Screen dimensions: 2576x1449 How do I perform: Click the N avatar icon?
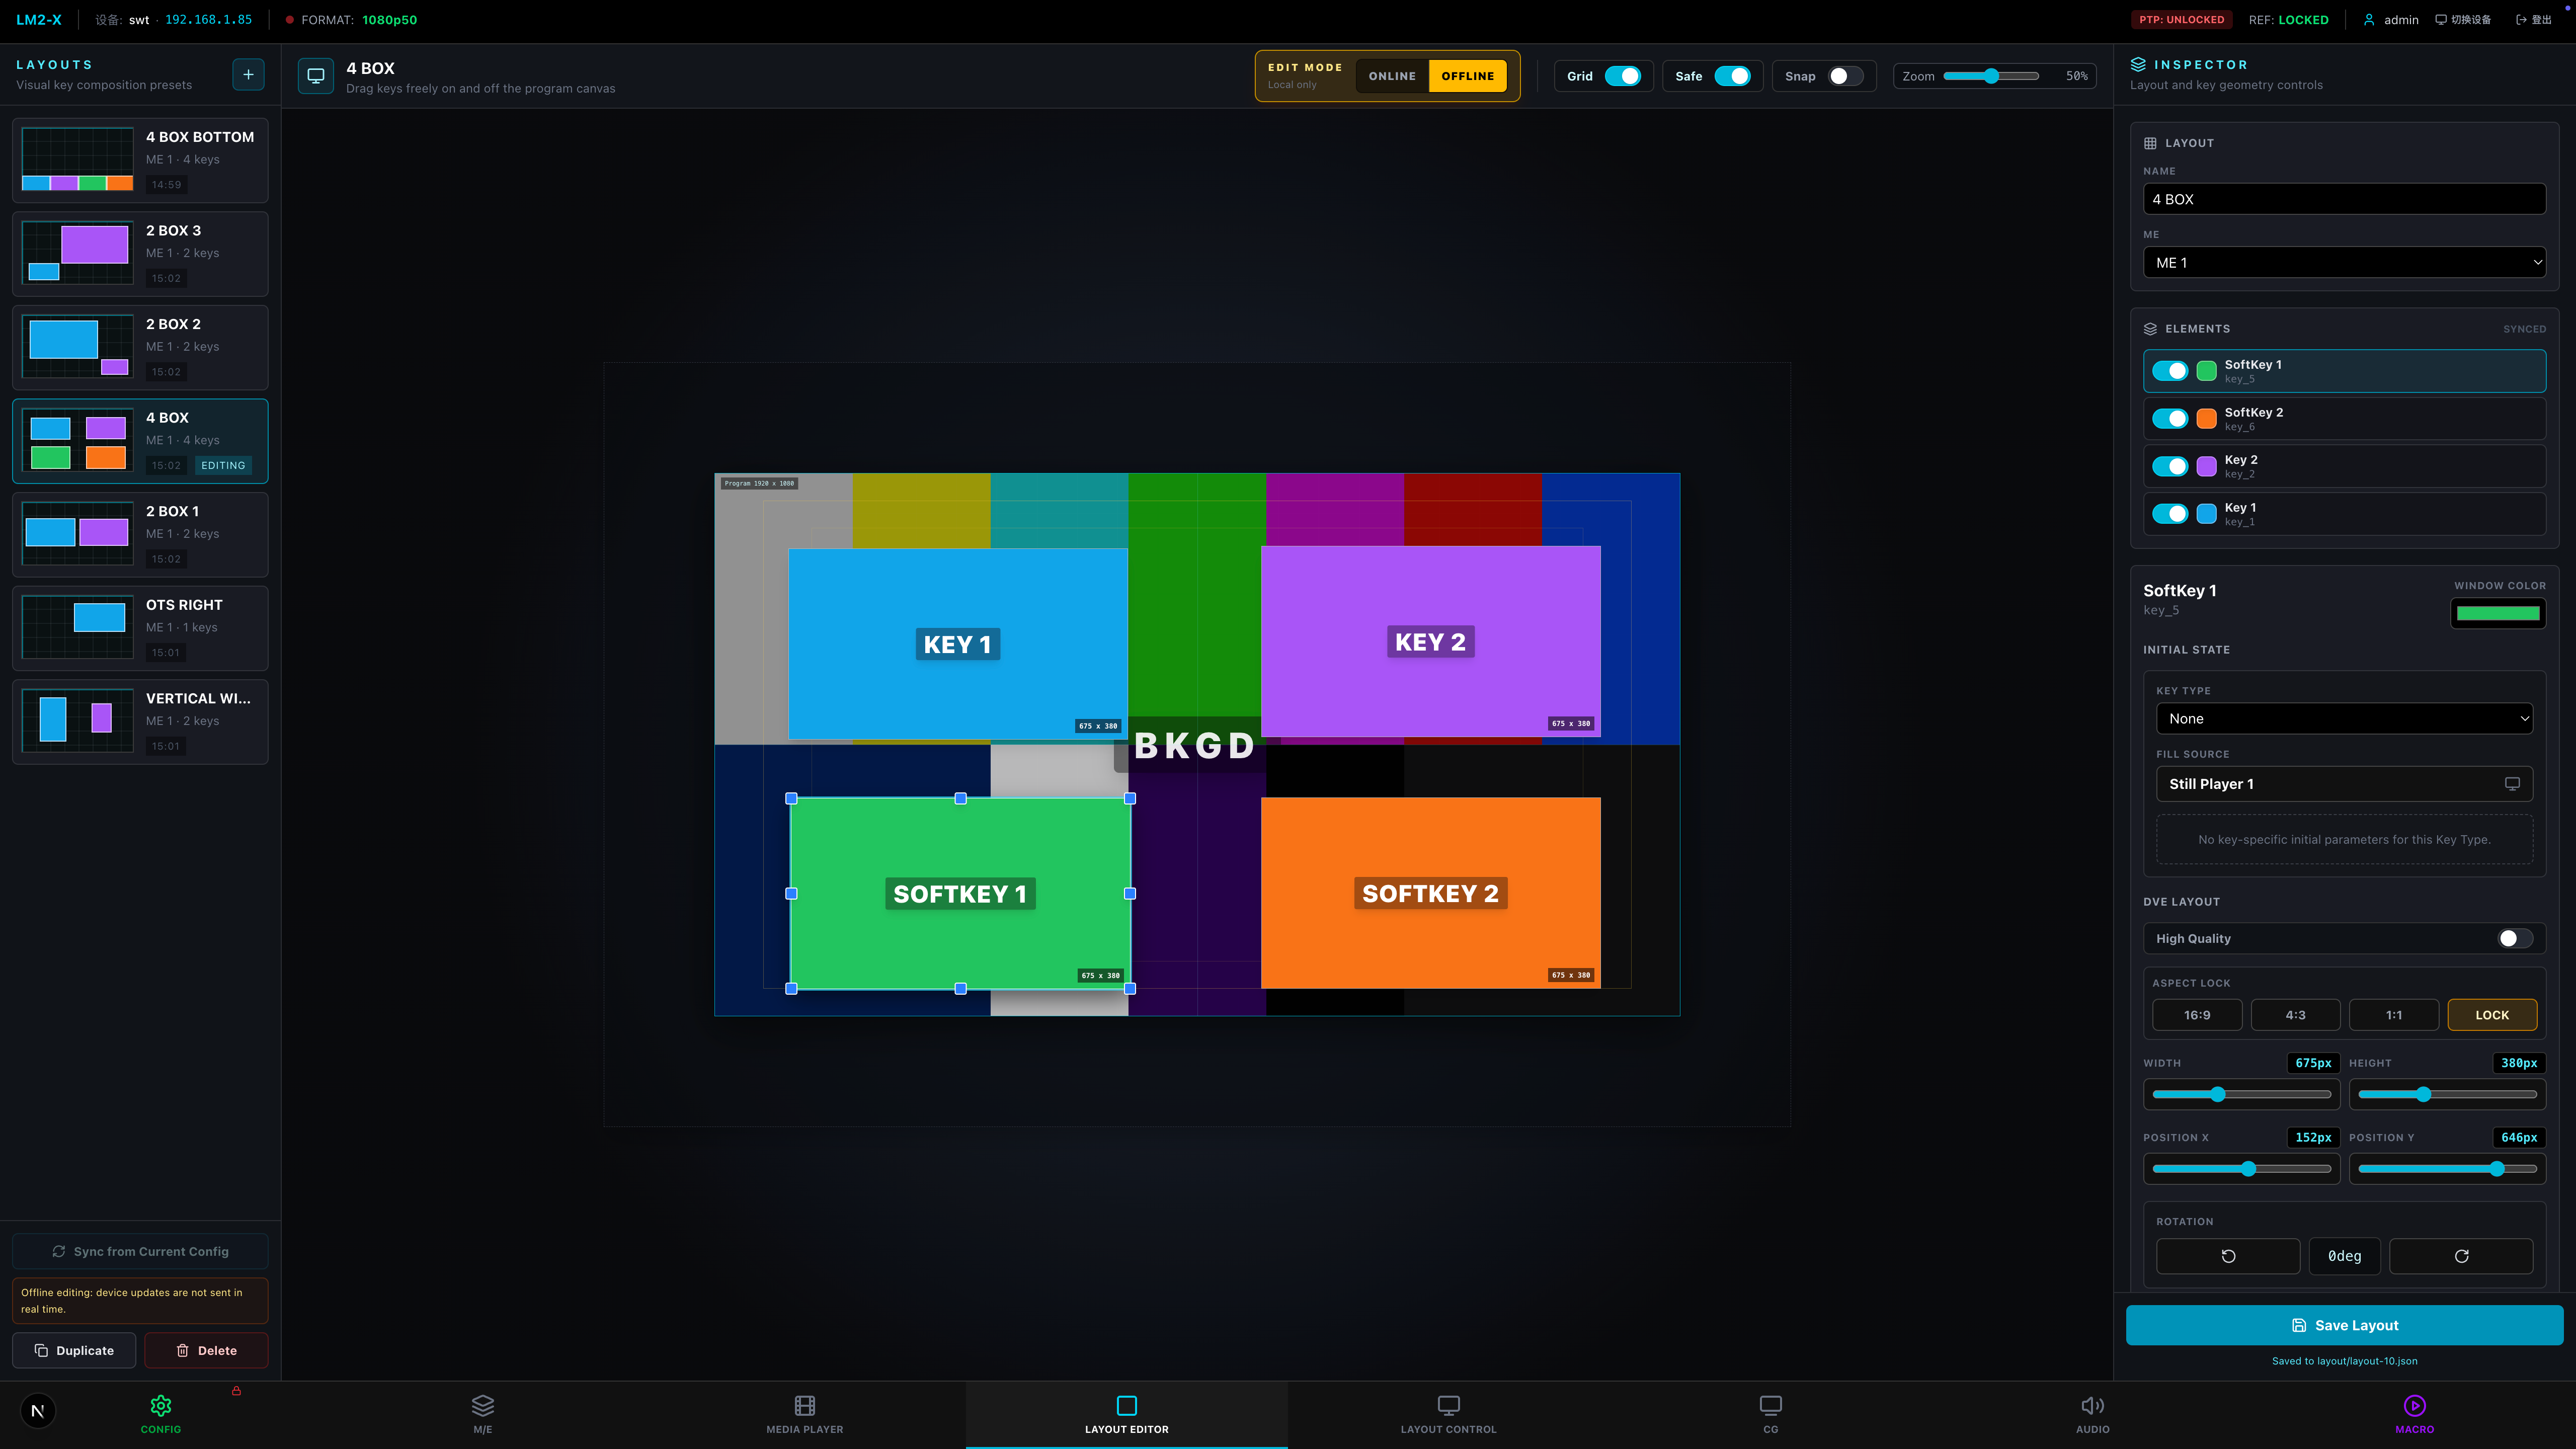pyautogui.click(x=38, y=1411)
